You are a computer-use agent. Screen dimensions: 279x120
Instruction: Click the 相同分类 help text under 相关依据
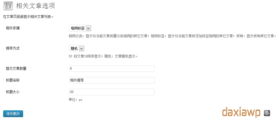(172, 36)
